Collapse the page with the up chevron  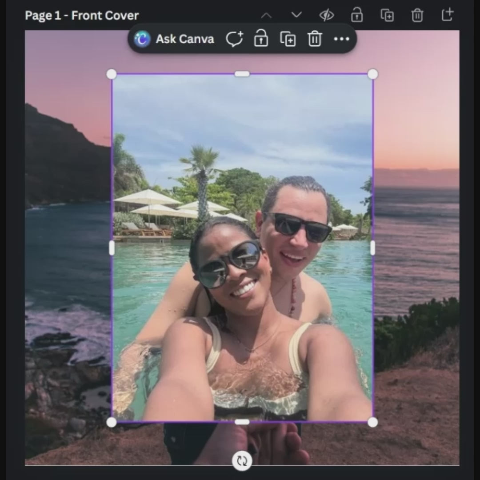click(x=266, y=15)
